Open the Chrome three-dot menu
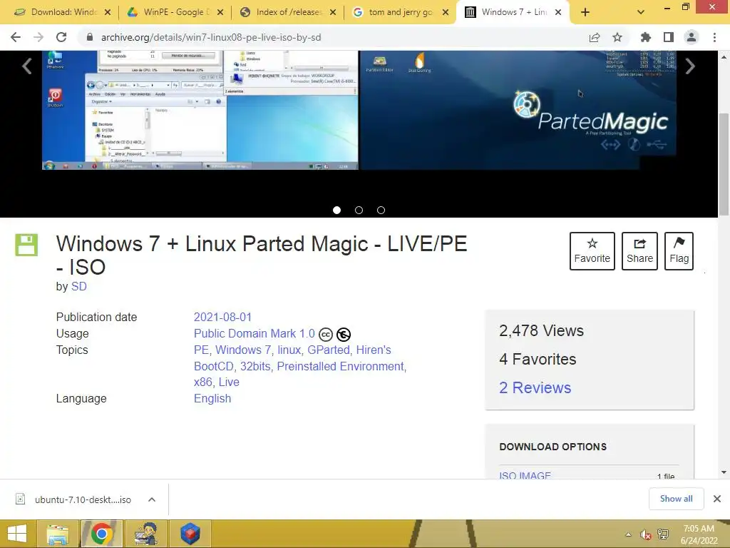The height and width of the screenshot is (548, 730). (714, 37)
